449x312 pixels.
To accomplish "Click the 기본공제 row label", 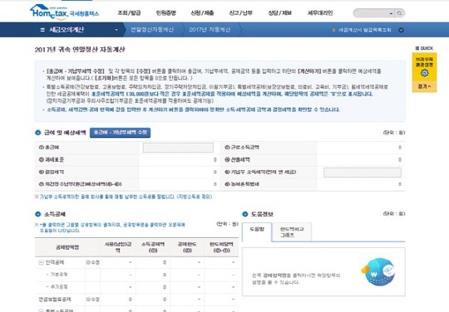I will pyautogui.click(x=59, y=275).
